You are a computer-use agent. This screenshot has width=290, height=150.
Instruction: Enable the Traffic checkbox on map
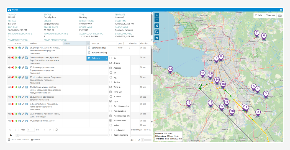256,15
